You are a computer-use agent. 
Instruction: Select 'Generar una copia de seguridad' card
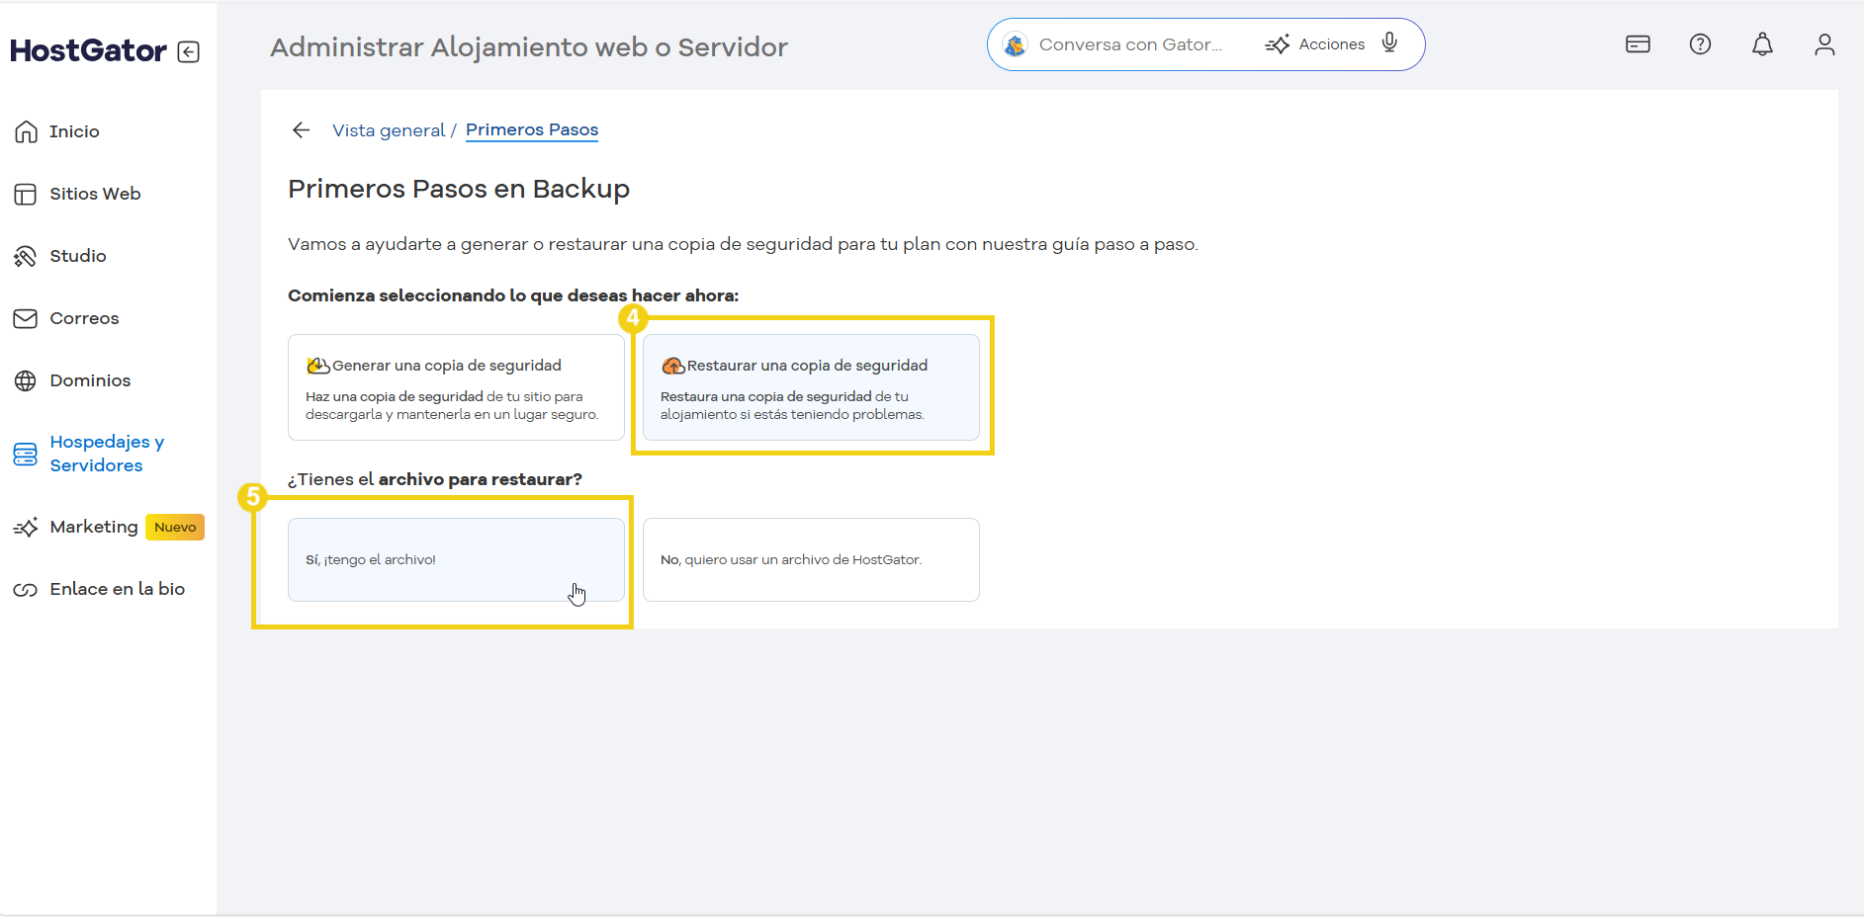coord(455,387)
